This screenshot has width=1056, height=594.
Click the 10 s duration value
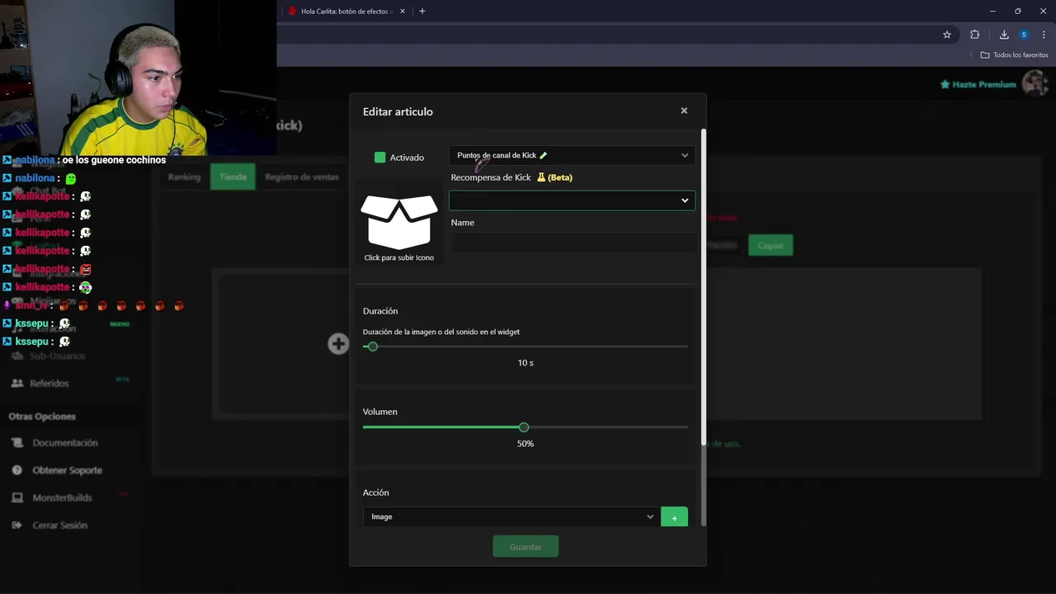[526, 363]
